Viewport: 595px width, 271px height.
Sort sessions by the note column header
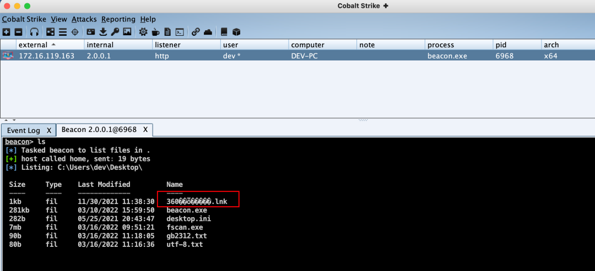[391, 45]
